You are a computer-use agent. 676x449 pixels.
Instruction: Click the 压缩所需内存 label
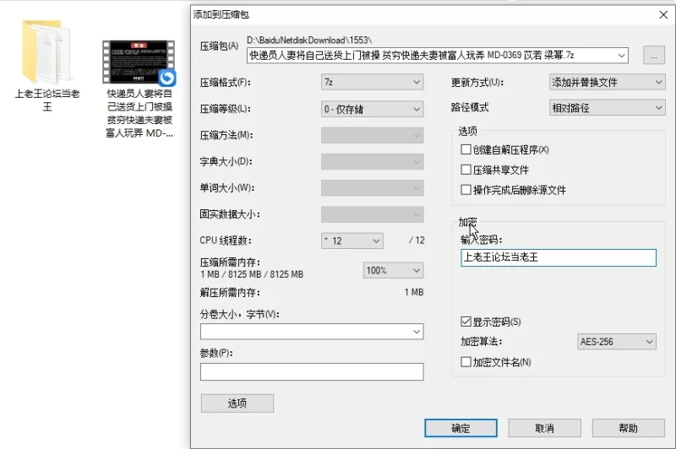[x=230, y=262]
